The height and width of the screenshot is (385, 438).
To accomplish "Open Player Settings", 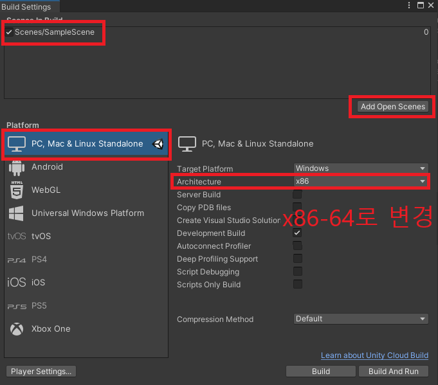I will pos(41,372).
